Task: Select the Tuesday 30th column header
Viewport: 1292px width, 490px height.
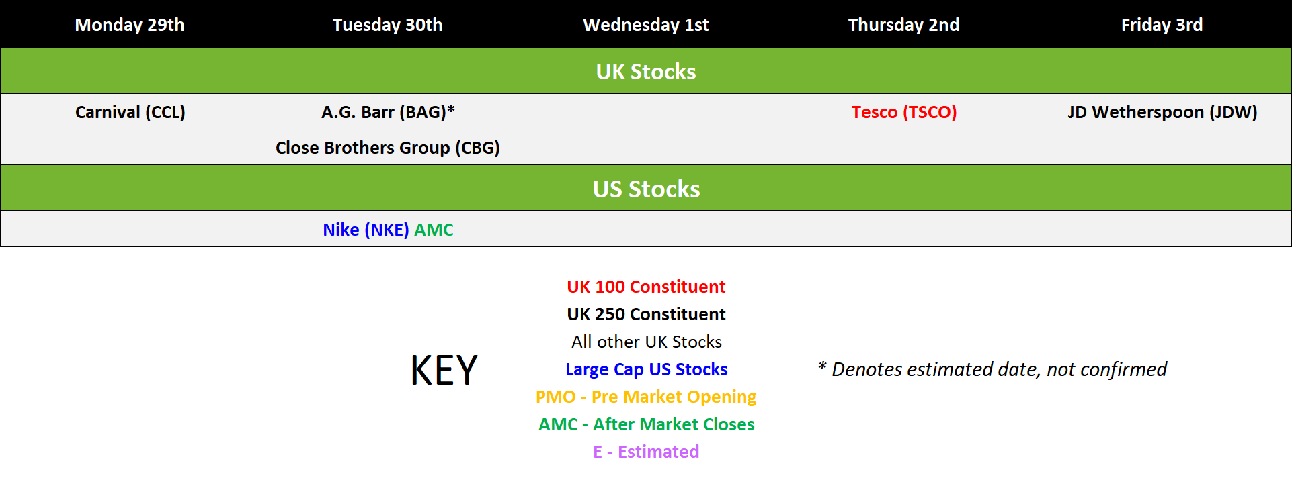Action: [387, 25]
